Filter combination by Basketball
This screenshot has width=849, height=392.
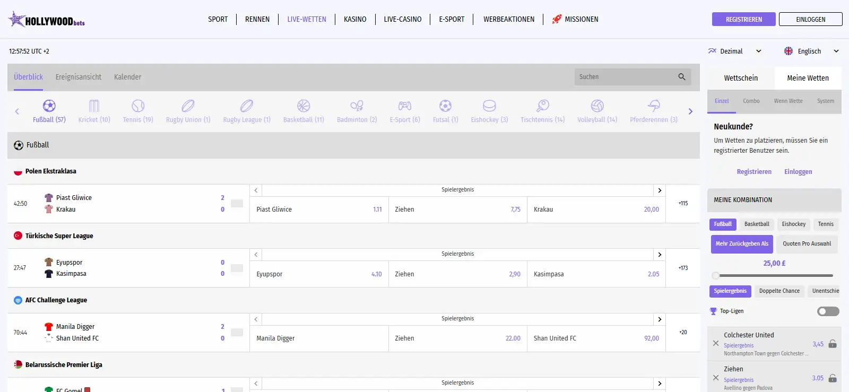click(x=757, y=224)
